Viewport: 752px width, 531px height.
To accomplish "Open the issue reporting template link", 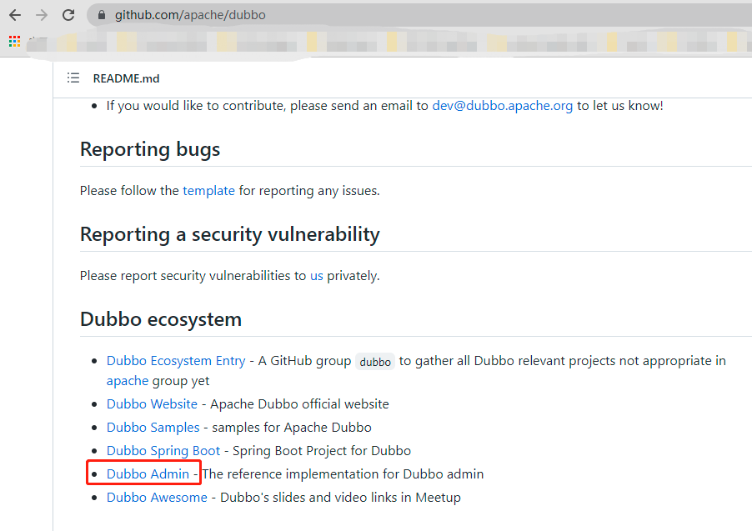I will 208,190.
